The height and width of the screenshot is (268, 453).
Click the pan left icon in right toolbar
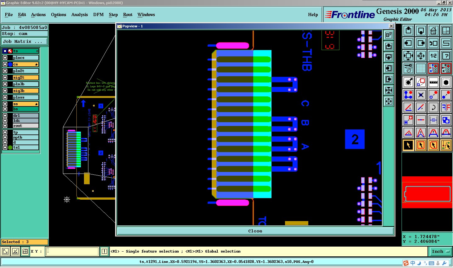[408, 43]
